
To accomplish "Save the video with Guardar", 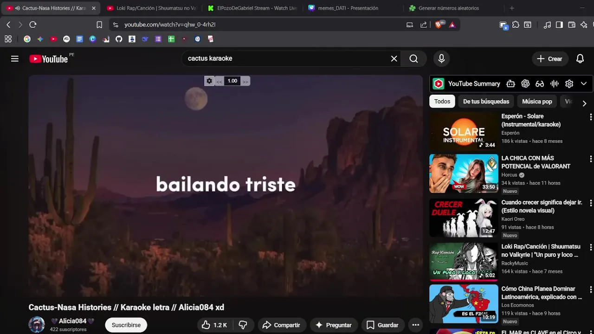I will pos(382,325).
